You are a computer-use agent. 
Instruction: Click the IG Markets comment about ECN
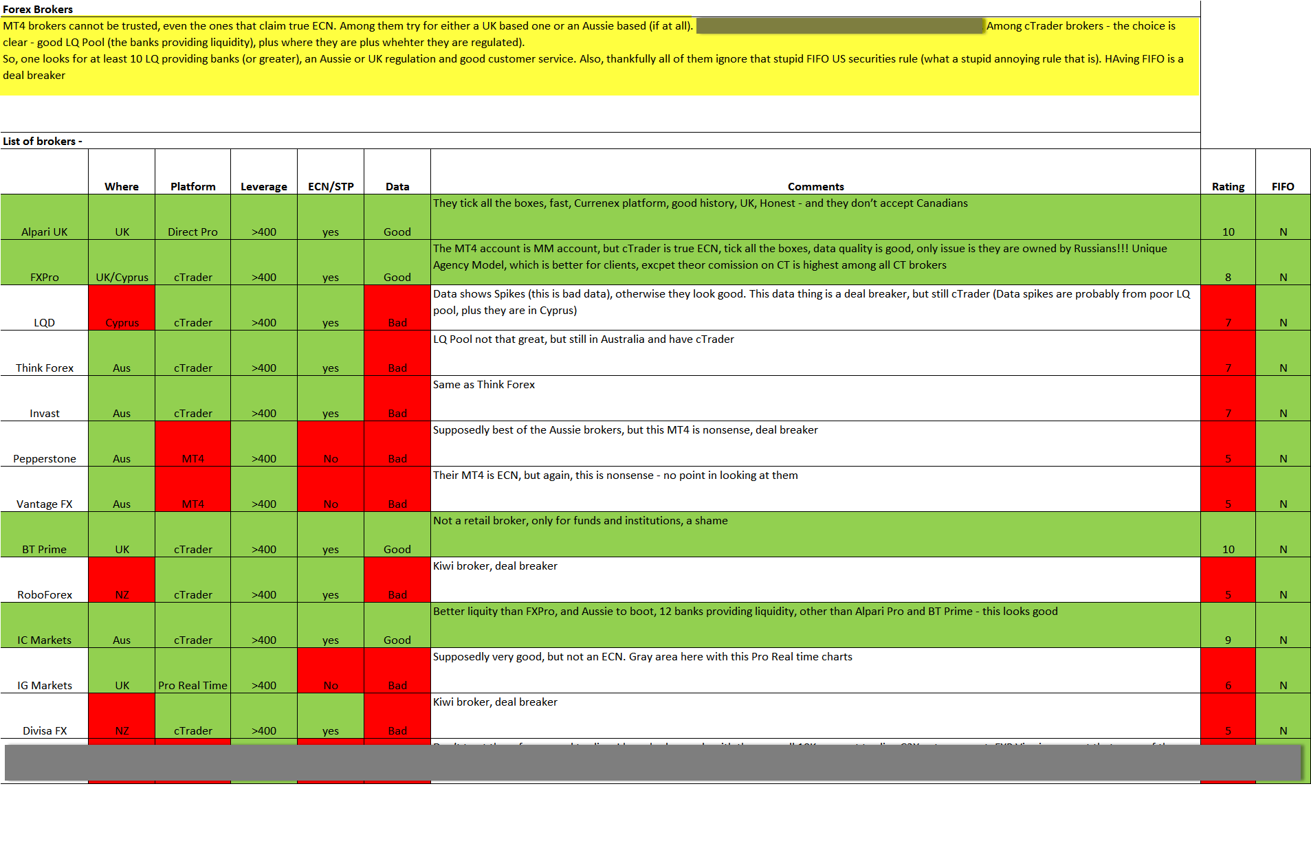tap(816, 671)
